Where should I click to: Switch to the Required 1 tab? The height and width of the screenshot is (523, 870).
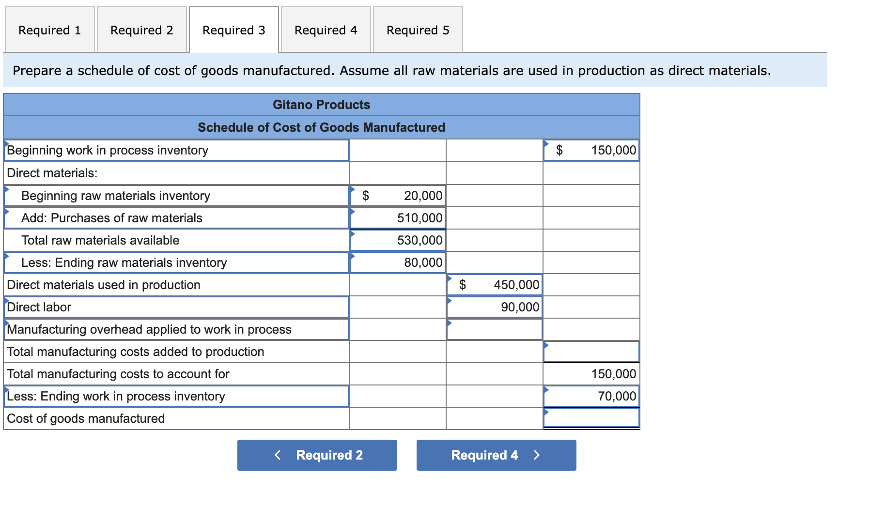pyautogui.click(x=49, y=30)
